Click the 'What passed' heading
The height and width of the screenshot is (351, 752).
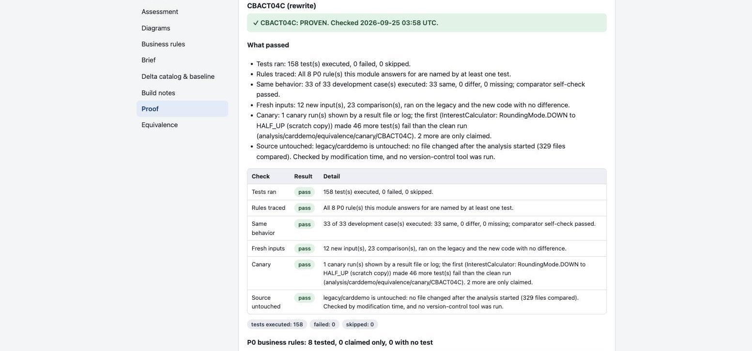[x=268, y=45]
